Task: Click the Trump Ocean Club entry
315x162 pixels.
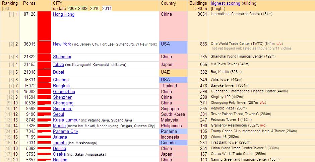Action: coord(254,131)
